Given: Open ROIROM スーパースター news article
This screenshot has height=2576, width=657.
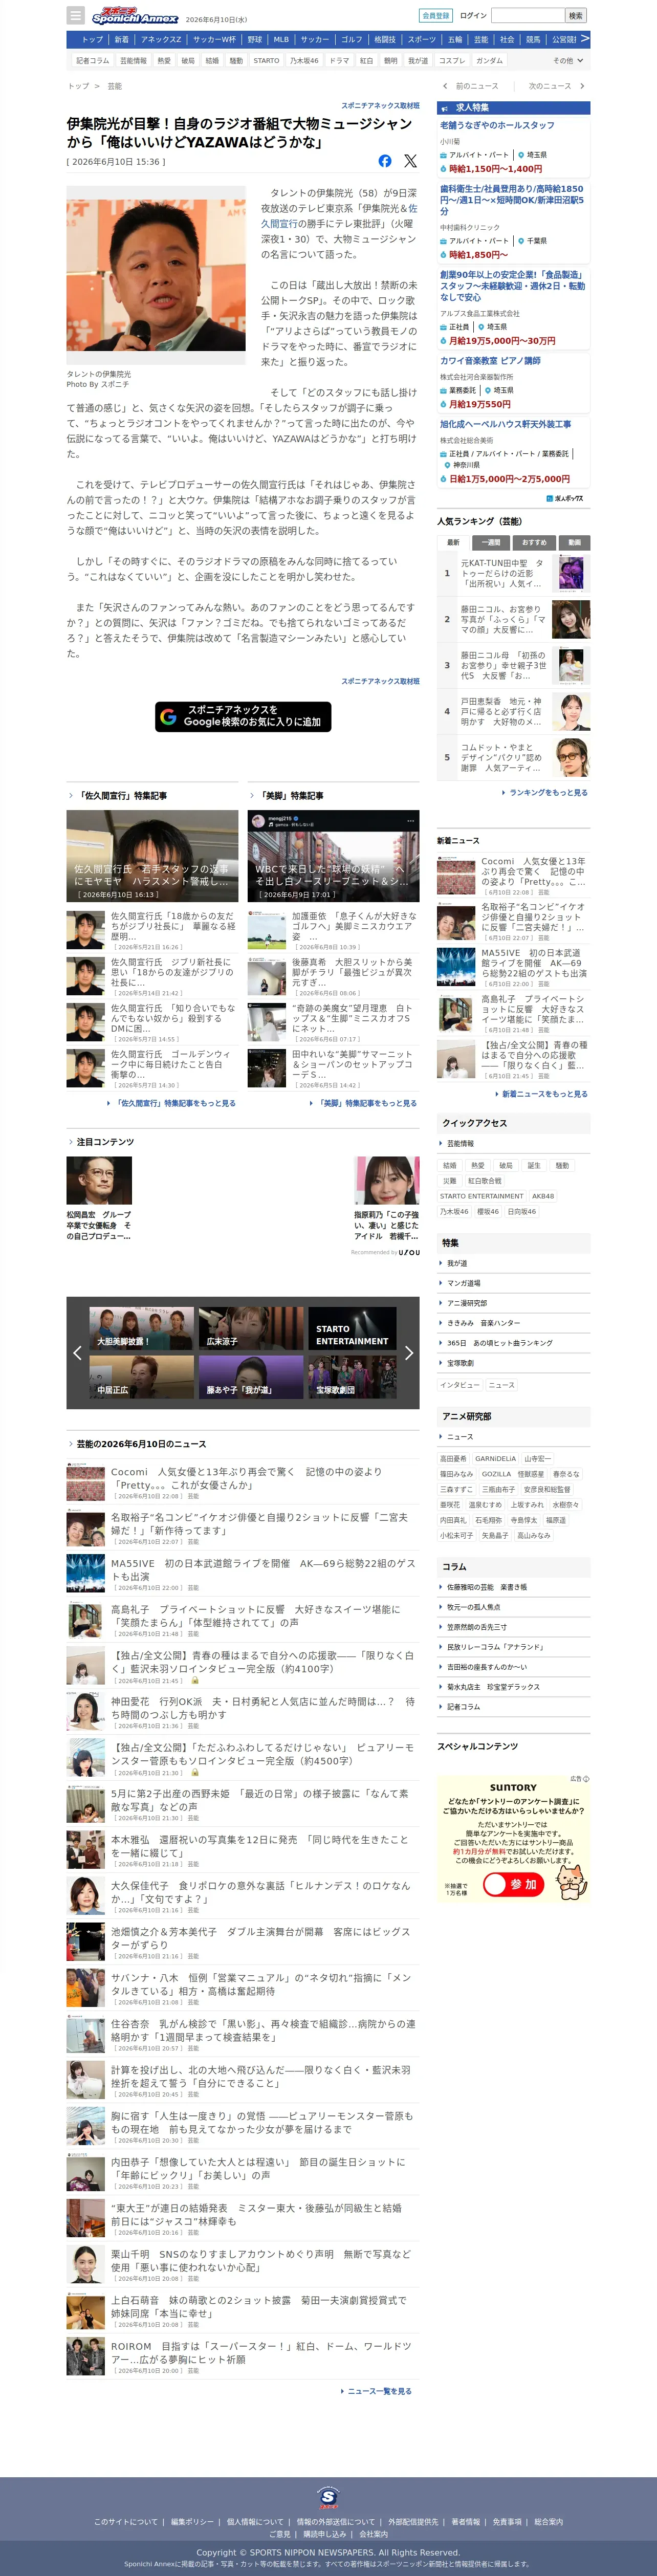Looking at the screenshot, I should pos(243,2357).
